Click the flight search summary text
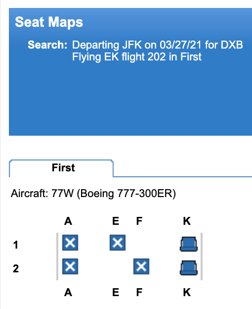252x309 pixels. (158, 51)
